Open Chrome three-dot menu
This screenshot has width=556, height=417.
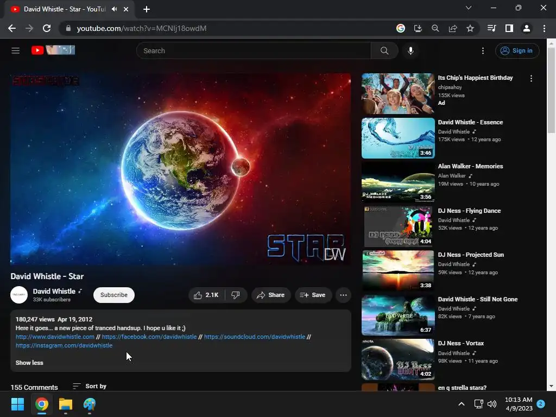(x=544, y=28)
